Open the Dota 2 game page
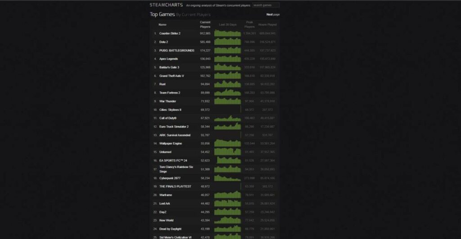The height and width of the screenshot is (239, 461). pos(163,42)
